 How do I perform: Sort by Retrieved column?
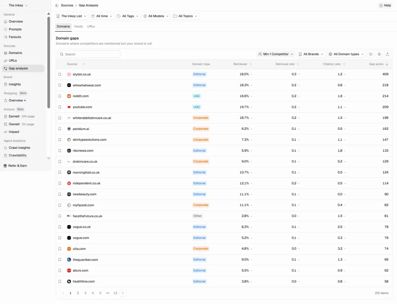point(242,64)
